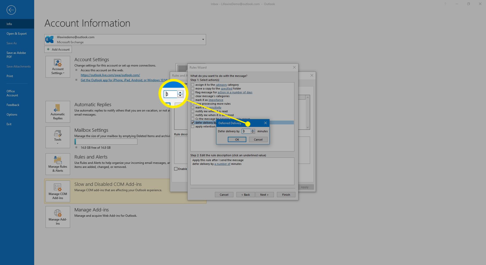Increase defer delivery minutes with up arrow
The height and width of the screenshot is (265, 486).
253,130
